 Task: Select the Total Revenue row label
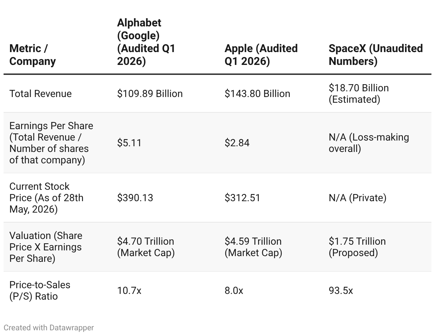tap(41, 93)
